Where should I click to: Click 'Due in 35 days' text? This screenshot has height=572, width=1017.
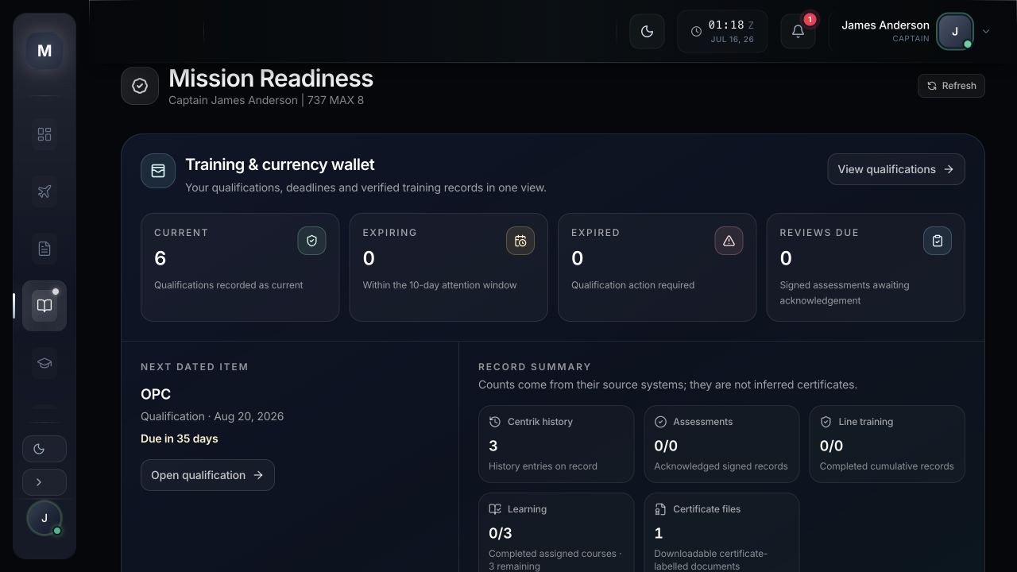pyautogui.click(x=179, y=439)
